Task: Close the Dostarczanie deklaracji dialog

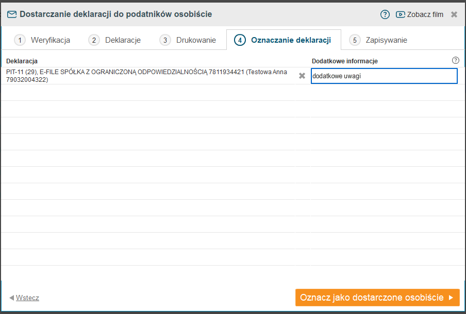Action: point(454,14)
